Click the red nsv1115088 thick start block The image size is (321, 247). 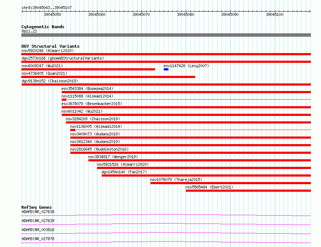coord(64,100)
